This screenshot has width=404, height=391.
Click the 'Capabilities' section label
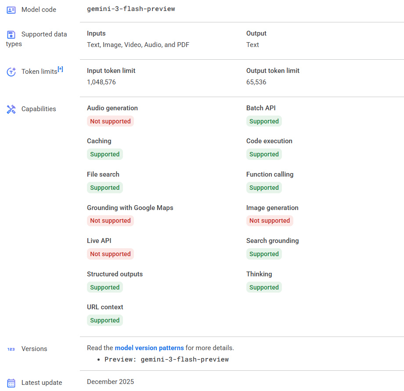(39, 109)
